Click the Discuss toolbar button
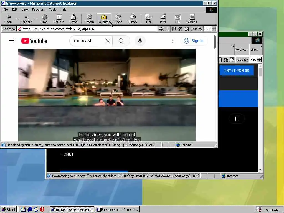Screen dimensions: 284x213 (x=192, y=19)
